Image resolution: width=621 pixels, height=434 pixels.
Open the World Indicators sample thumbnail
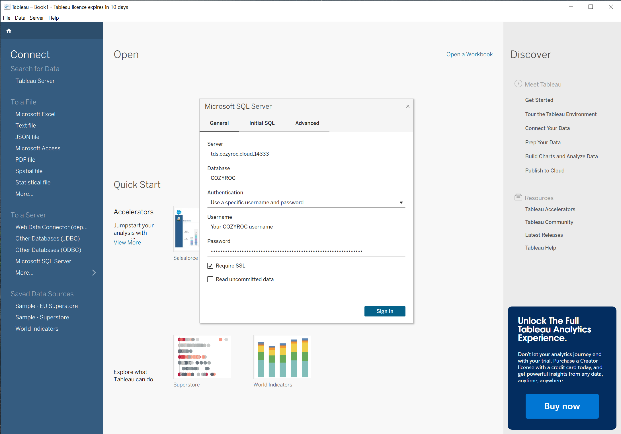click(x=282, y=357)
